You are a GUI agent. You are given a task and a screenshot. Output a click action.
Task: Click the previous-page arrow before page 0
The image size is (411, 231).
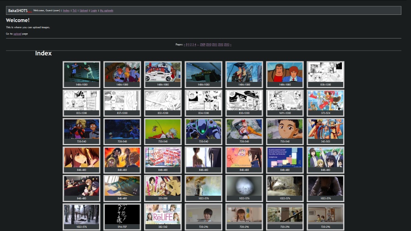[x=185, y=45]
